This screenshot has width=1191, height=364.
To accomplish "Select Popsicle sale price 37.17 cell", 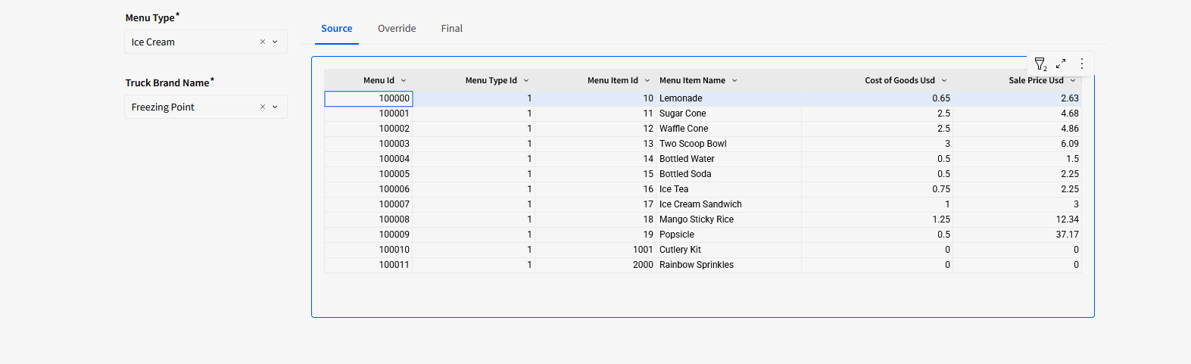I will (1067, 235).
